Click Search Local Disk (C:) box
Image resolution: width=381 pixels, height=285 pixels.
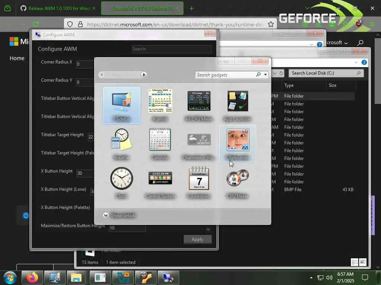(326, 73)
